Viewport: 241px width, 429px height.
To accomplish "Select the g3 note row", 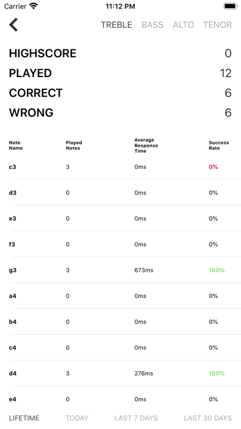I will (x=120, y=271).
